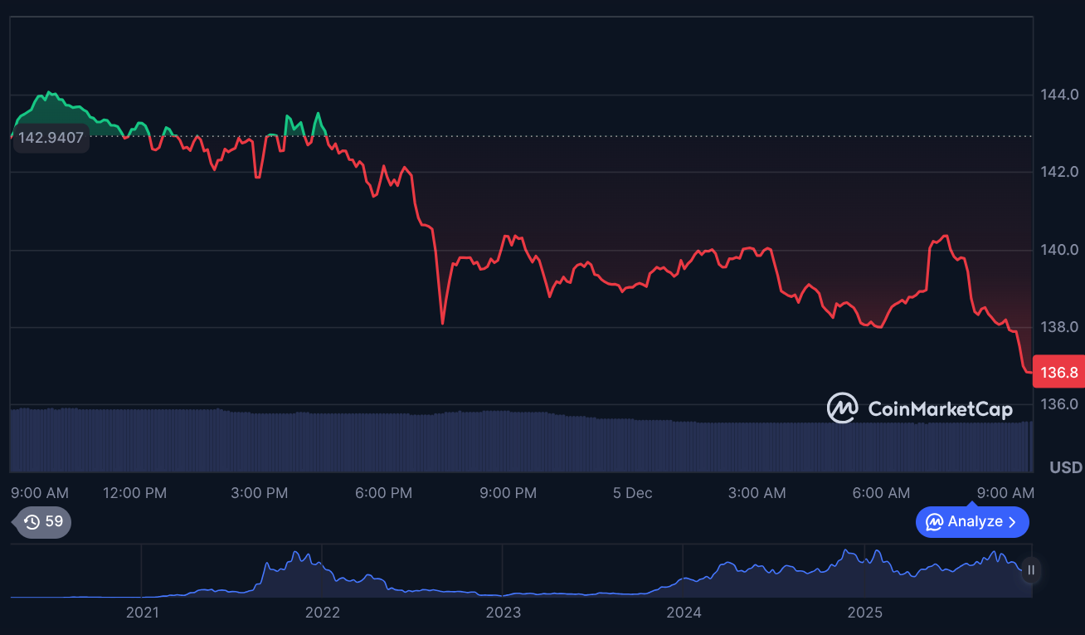Click the USD currency label

click(x=1065, y=467)
